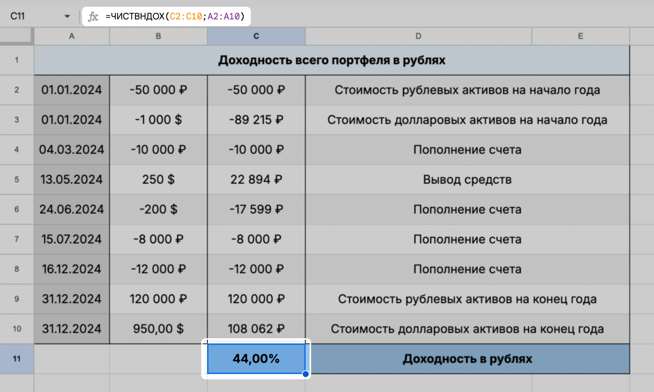The width and height of the screenshot is (654, 392).
Task: Click the cell with date 01.01.2024
Action: tap(71, 90)
